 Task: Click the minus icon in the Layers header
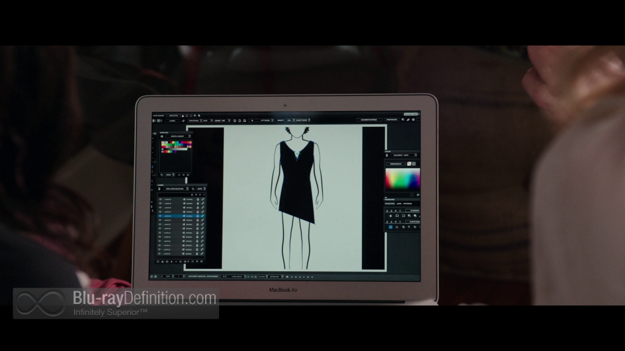204,194
